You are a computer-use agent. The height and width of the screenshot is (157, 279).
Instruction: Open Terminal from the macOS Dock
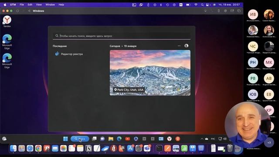tap(159, 148)
